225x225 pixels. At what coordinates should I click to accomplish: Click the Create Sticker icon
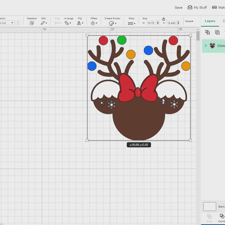112,23
